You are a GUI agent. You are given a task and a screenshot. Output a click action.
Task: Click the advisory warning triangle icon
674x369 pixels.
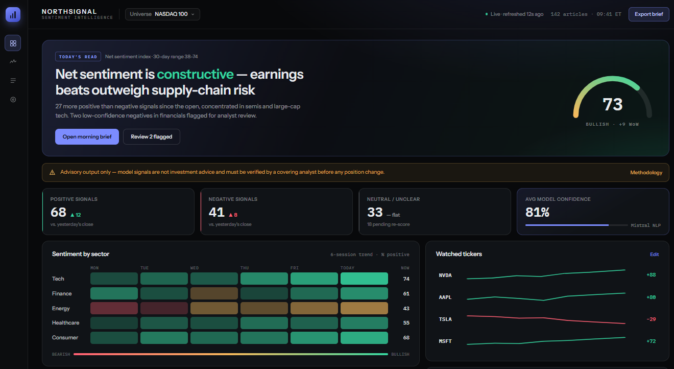(52, 173)
